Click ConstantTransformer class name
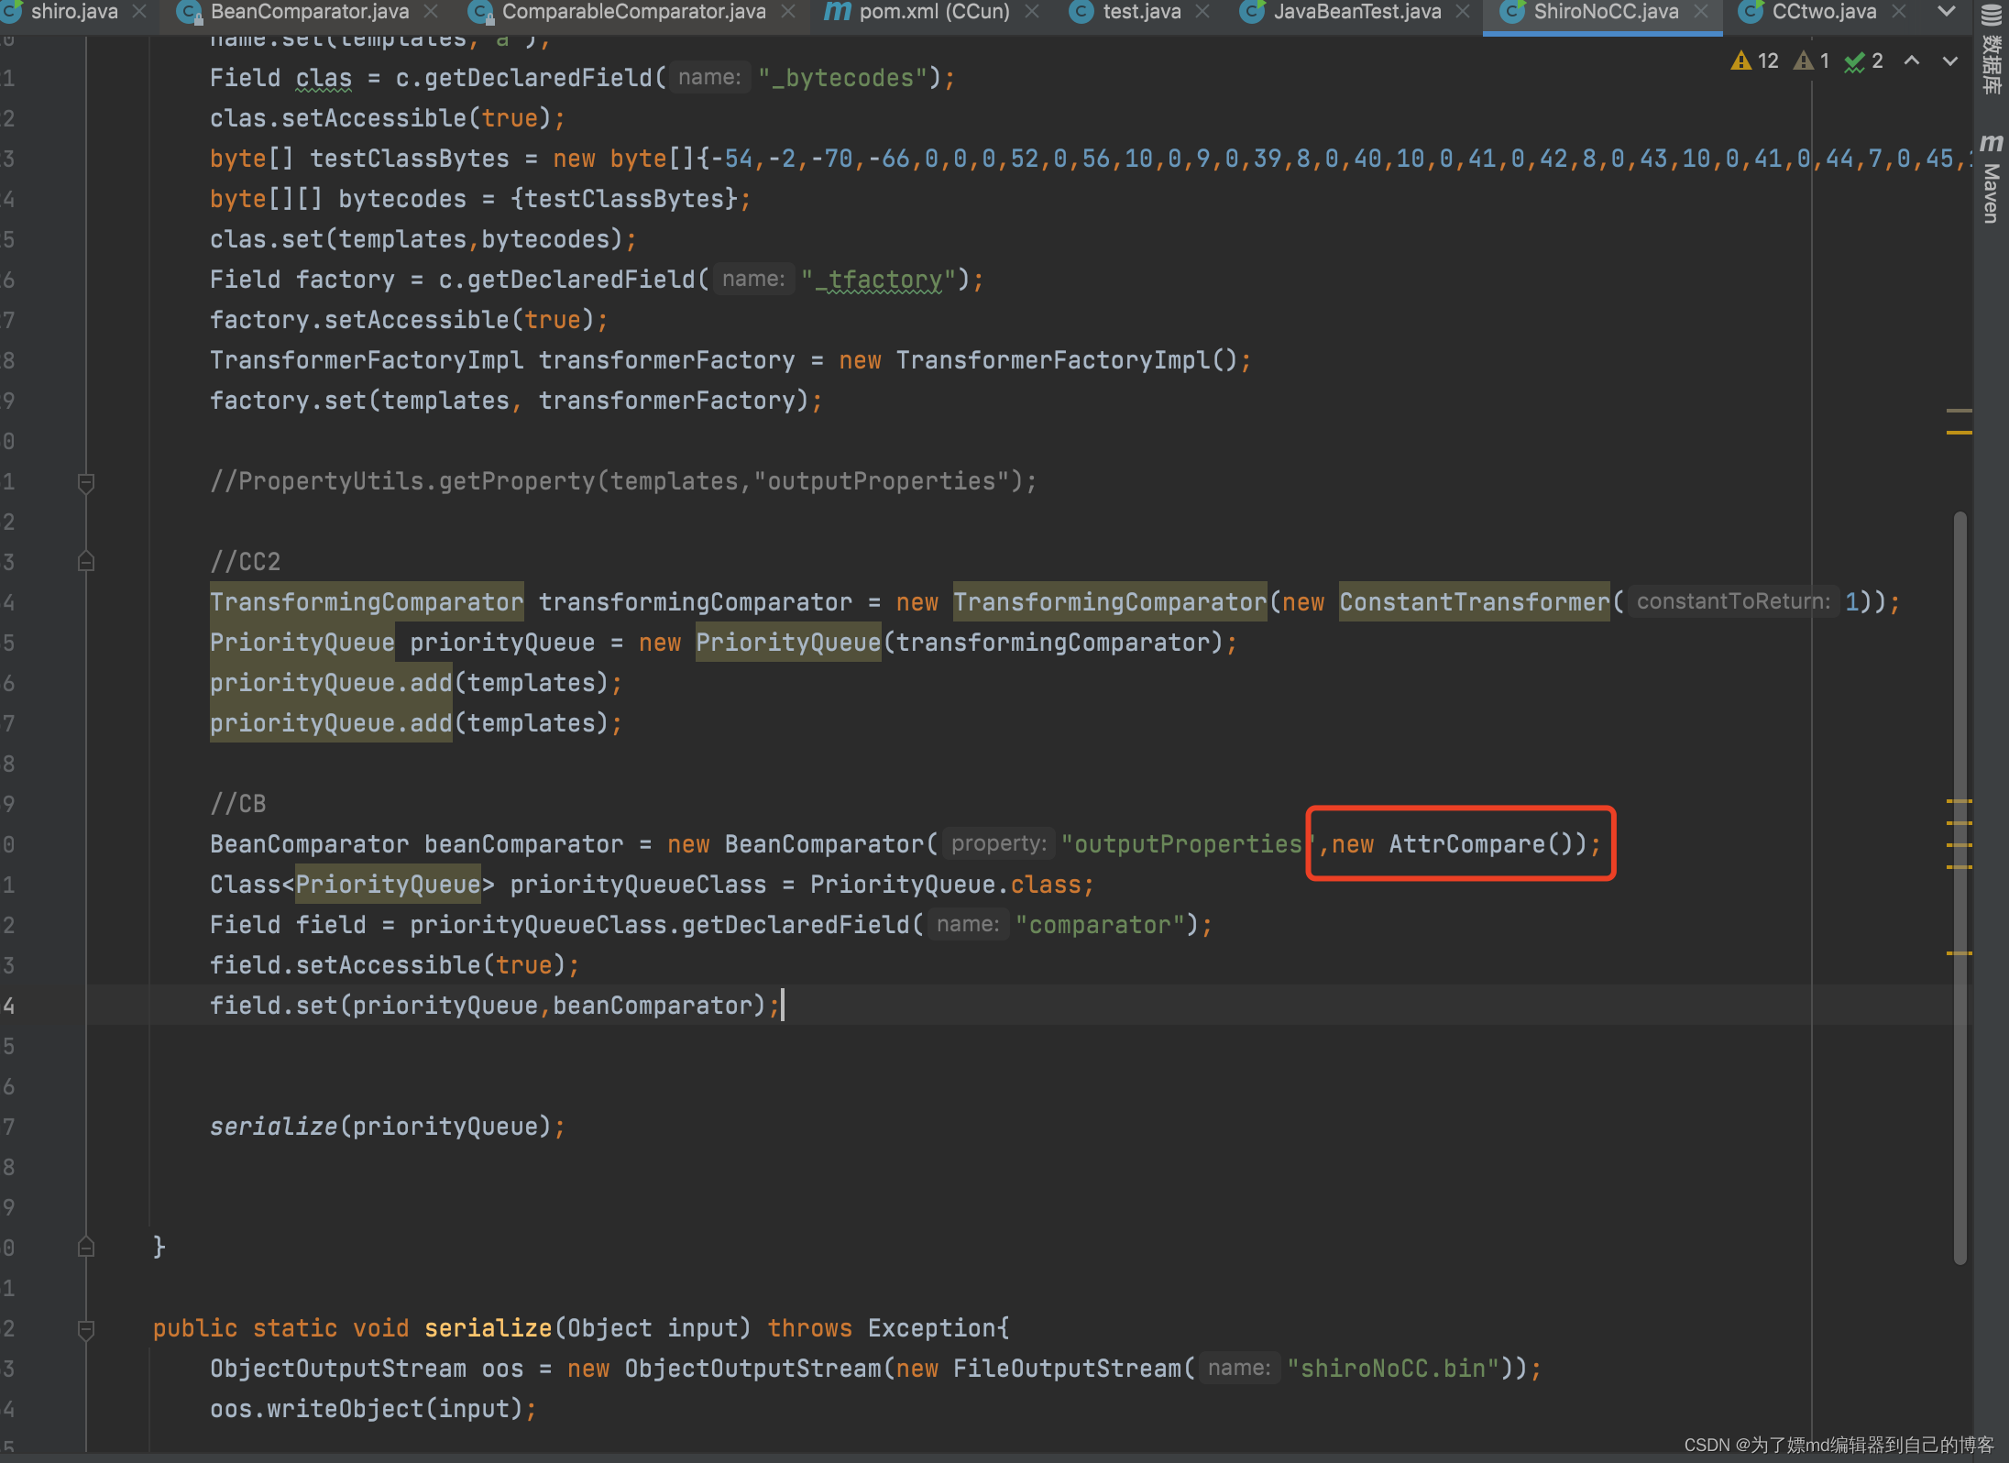Viewport: 2009px width, 1463px height. click(1474, 602)
